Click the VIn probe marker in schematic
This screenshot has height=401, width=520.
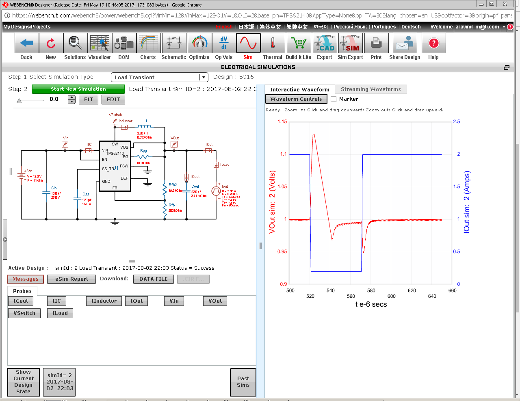(x=65, y=144)
